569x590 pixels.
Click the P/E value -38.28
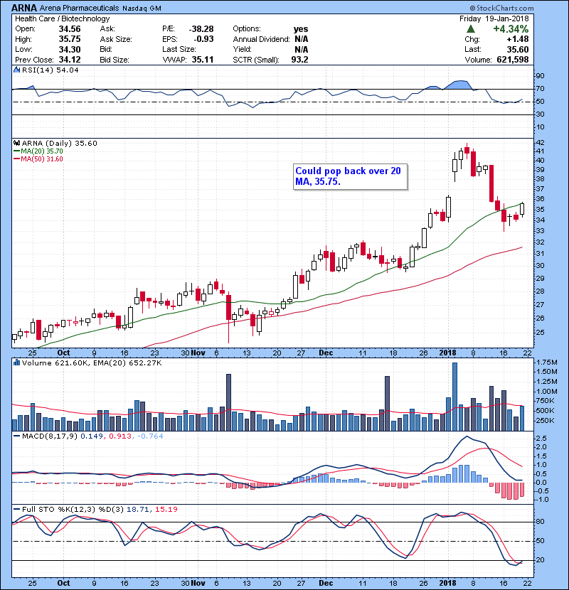point(201,29)
